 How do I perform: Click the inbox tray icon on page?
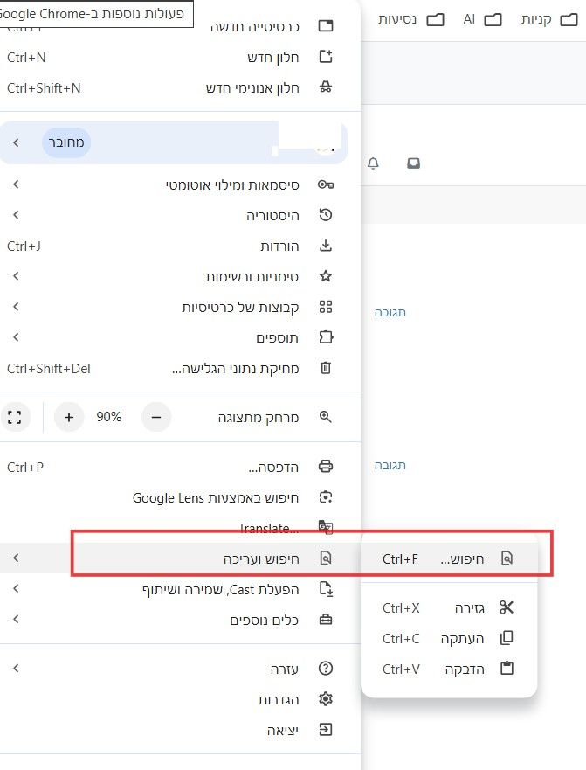tap(413, 163)
